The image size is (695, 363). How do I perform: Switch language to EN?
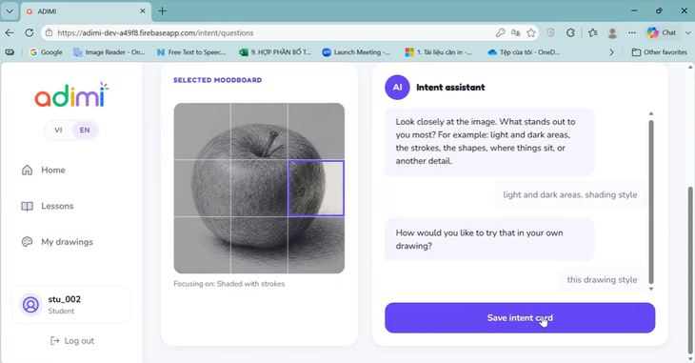click(85, 130)
